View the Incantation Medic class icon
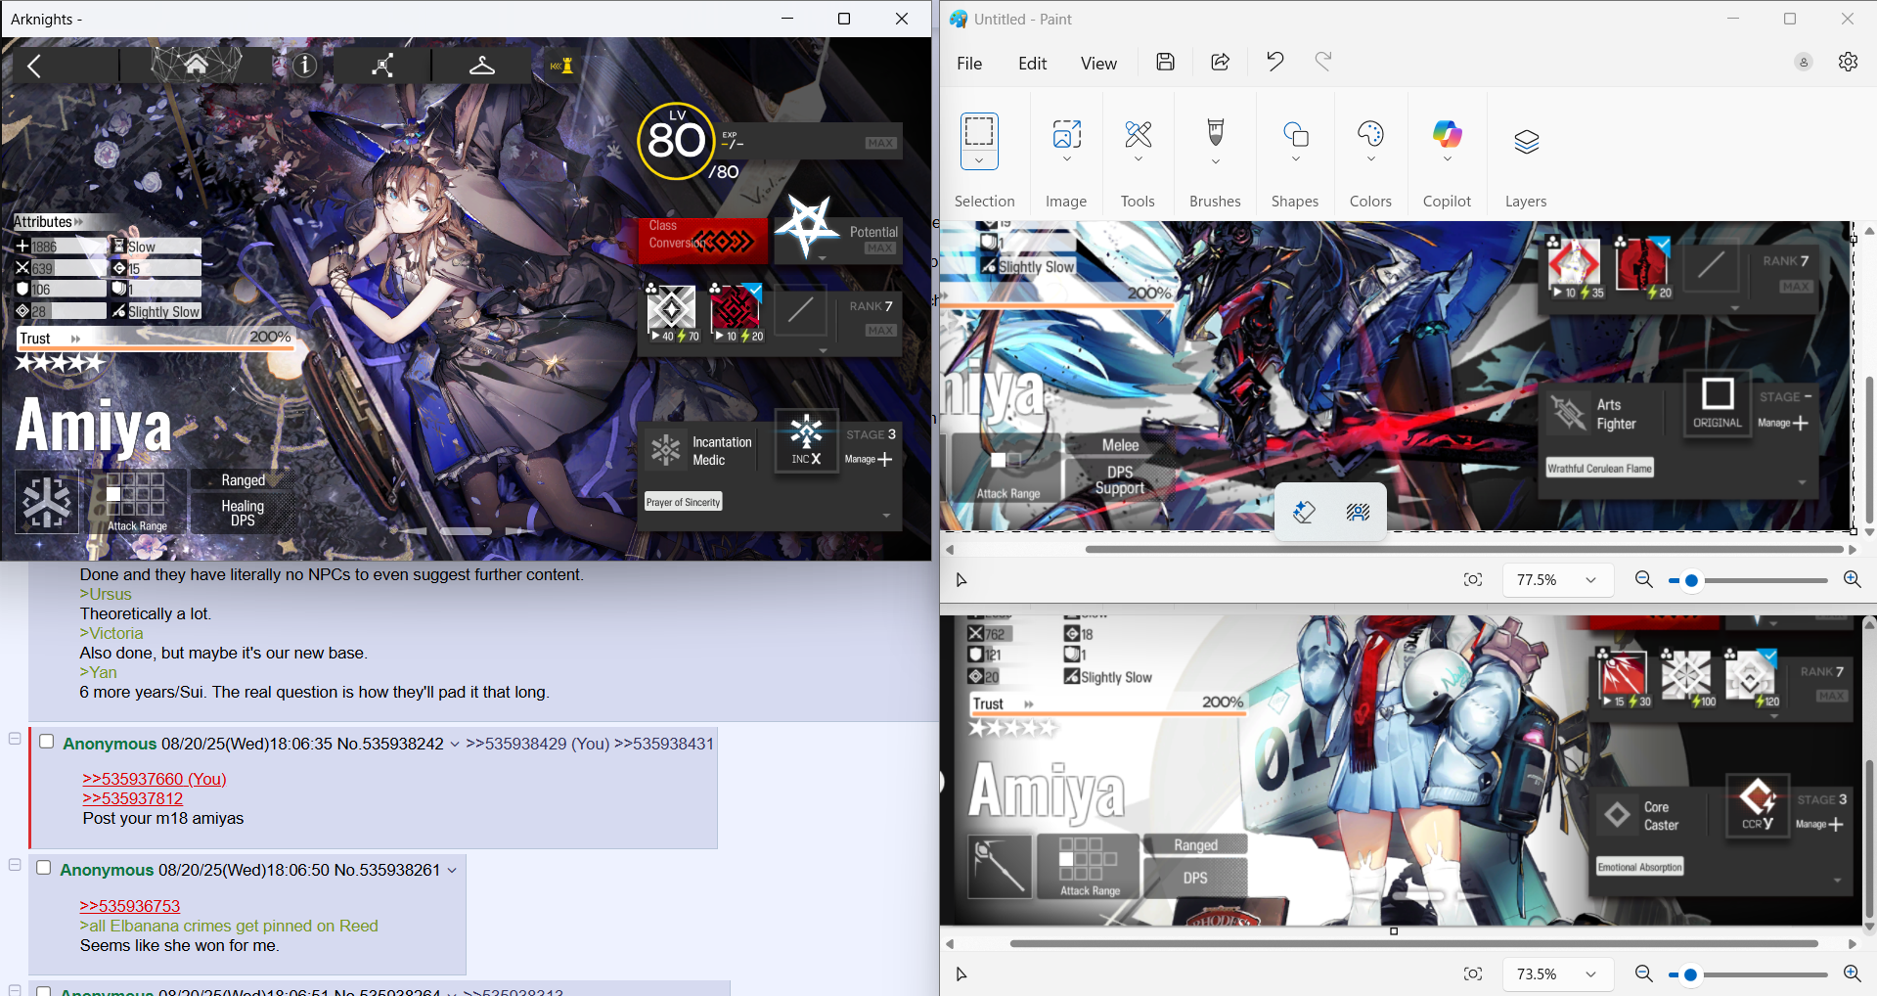Image resolution: width=1877 pixels, height=996 pixels. point(666,450)
